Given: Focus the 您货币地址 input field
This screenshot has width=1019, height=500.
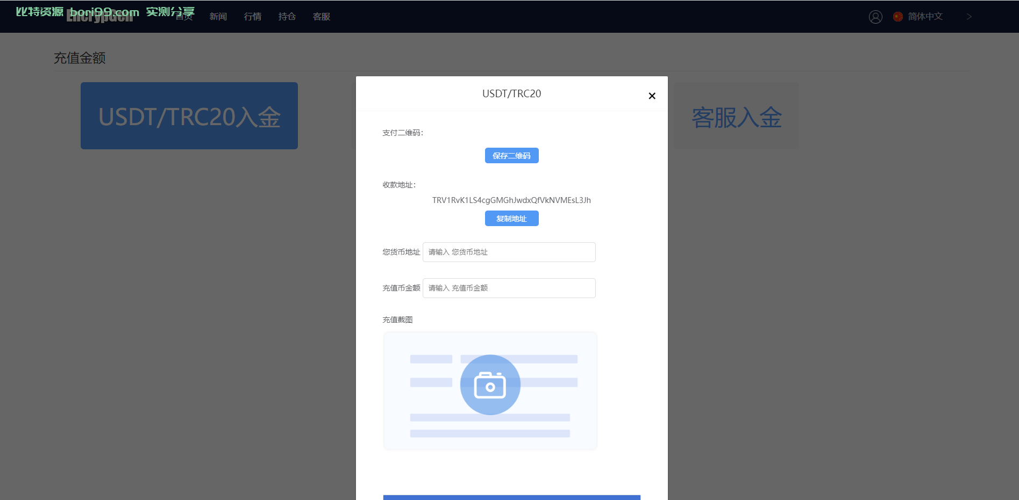Looking at the screenshot, I should pyautogui.click(x=509, y=252).
